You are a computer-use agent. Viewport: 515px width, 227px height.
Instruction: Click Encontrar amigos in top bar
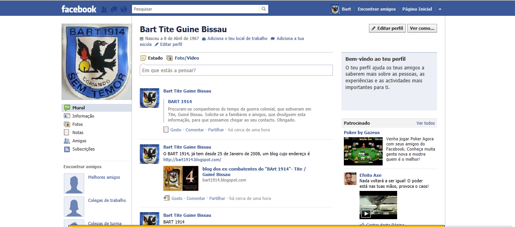click(x=377, y=9)
